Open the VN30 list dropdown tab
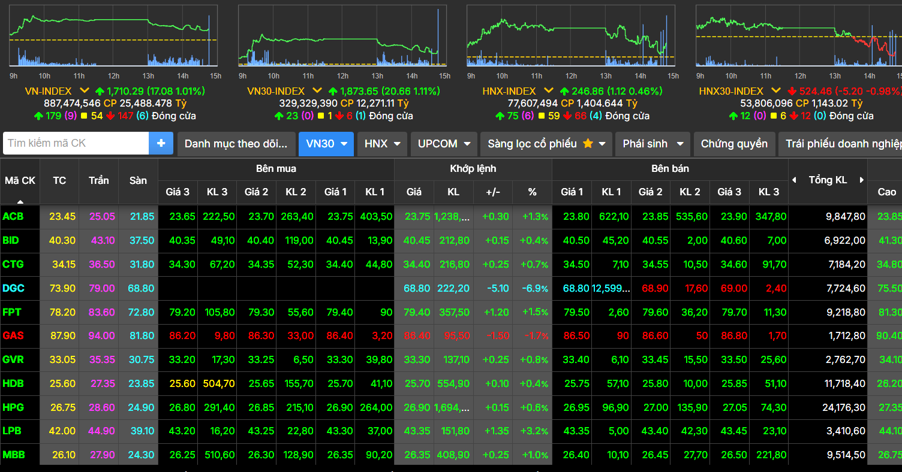 326,144
